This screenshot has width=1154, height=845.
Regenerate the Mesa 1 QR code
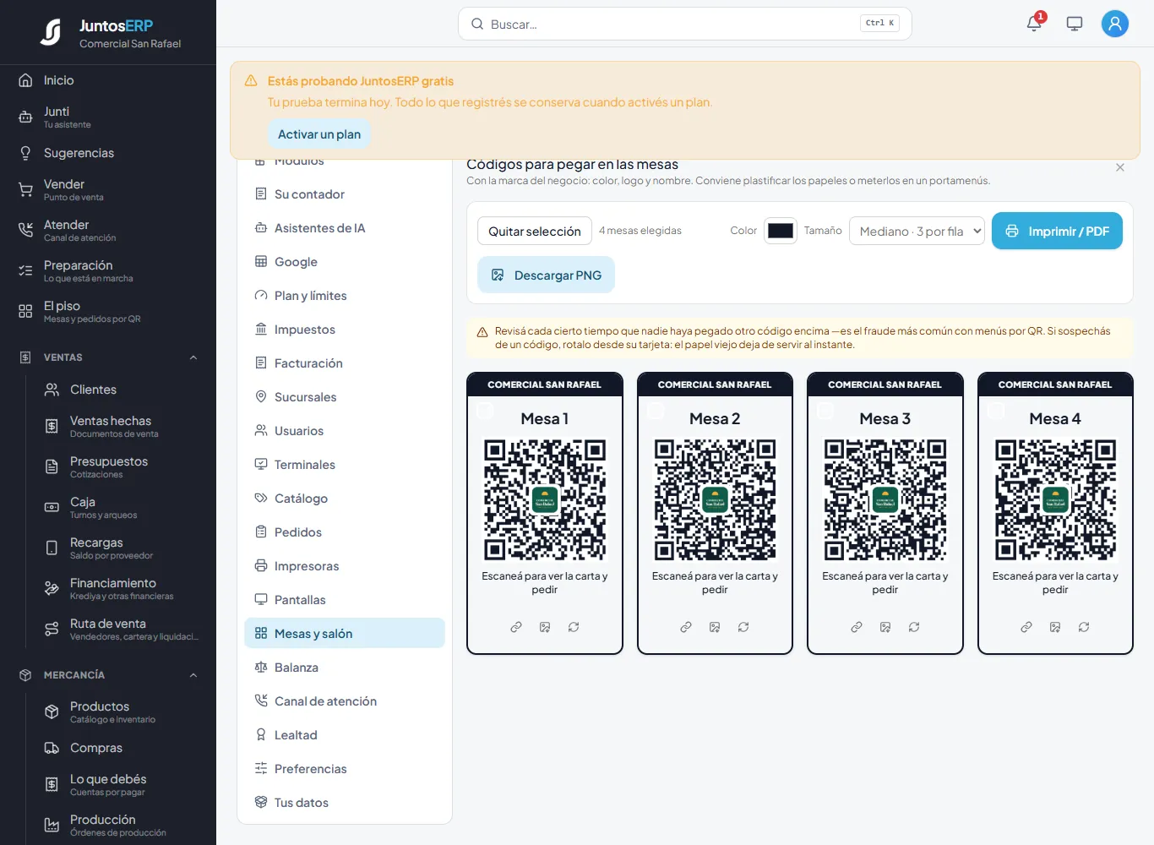pyautogui.click(x=574, y=627)
